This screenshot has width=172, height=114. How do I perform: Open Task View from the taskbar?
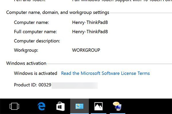(14, 106)
